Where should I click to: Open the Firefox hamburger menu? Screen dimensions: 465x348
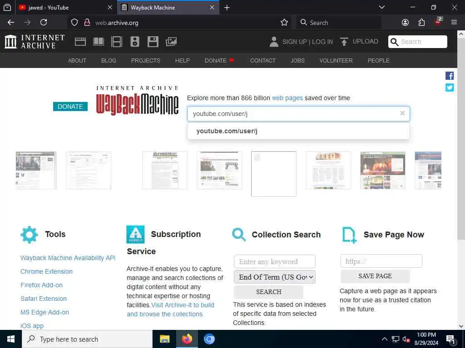click(454, 23)
